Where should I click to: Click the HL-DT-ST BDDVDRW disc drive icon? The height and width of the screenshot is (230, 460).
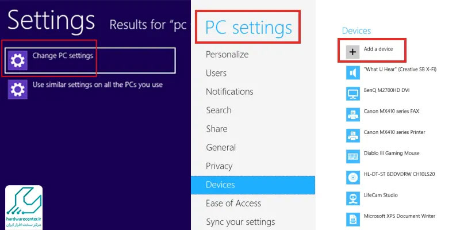click(x=352, y=178)
